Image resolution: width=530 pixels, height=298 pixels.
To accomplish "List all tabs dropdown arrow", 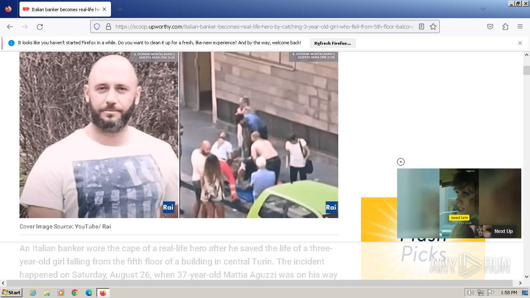I will tap(483, 9).
